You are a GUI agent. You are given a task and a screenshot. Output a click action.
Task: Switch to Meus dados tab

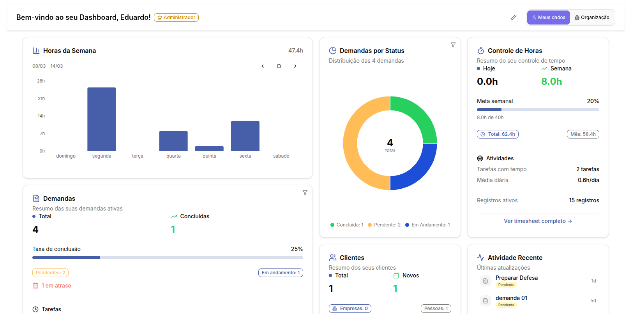(x=549, y=18)
